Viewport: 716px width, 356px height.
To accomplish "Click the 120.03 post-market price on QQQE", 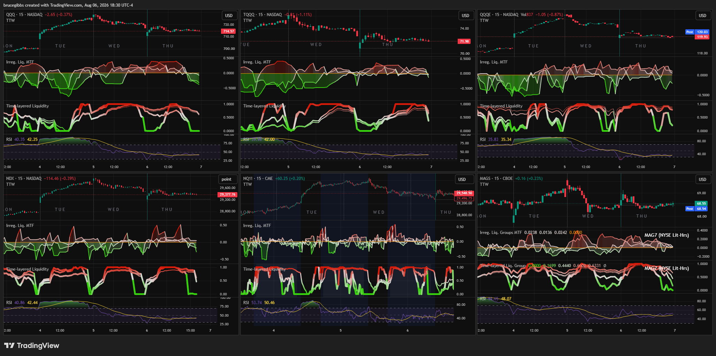I will pos(702,32).
